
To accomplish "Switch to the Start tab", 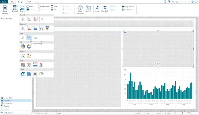I will coord(4,2).
